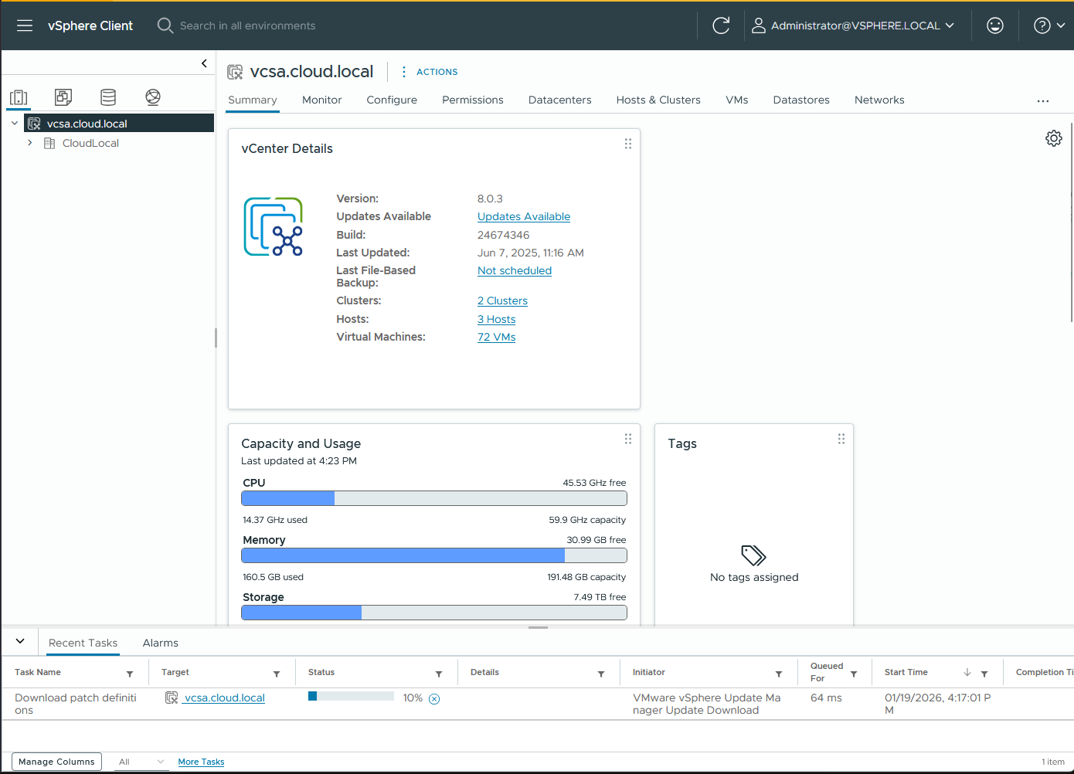The height and width of the screenshot is (774, 1074).
Task: Click the refresh icon in top bar
Action: pos(721,25)
